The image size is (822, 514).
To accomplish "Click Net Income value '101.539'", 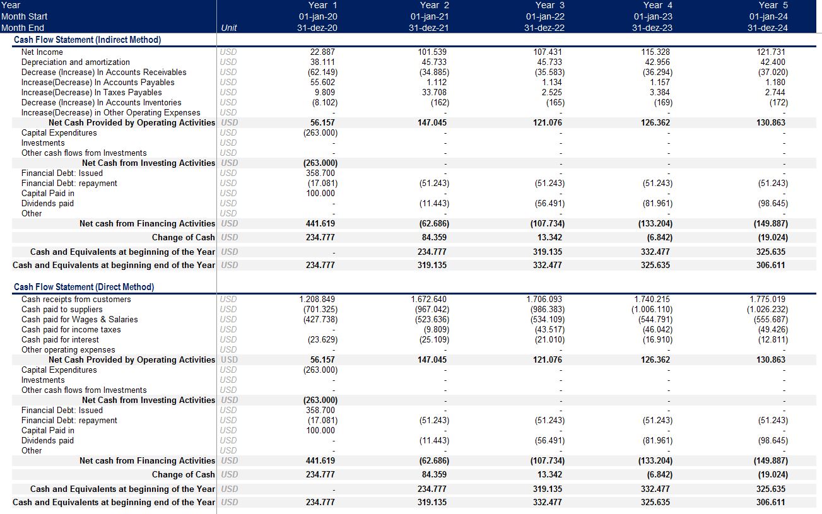I will pyautogui.click(x=432, y=52).
